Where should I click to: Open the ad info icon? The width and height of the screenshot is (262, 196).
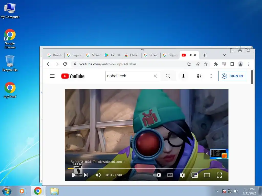94,162
